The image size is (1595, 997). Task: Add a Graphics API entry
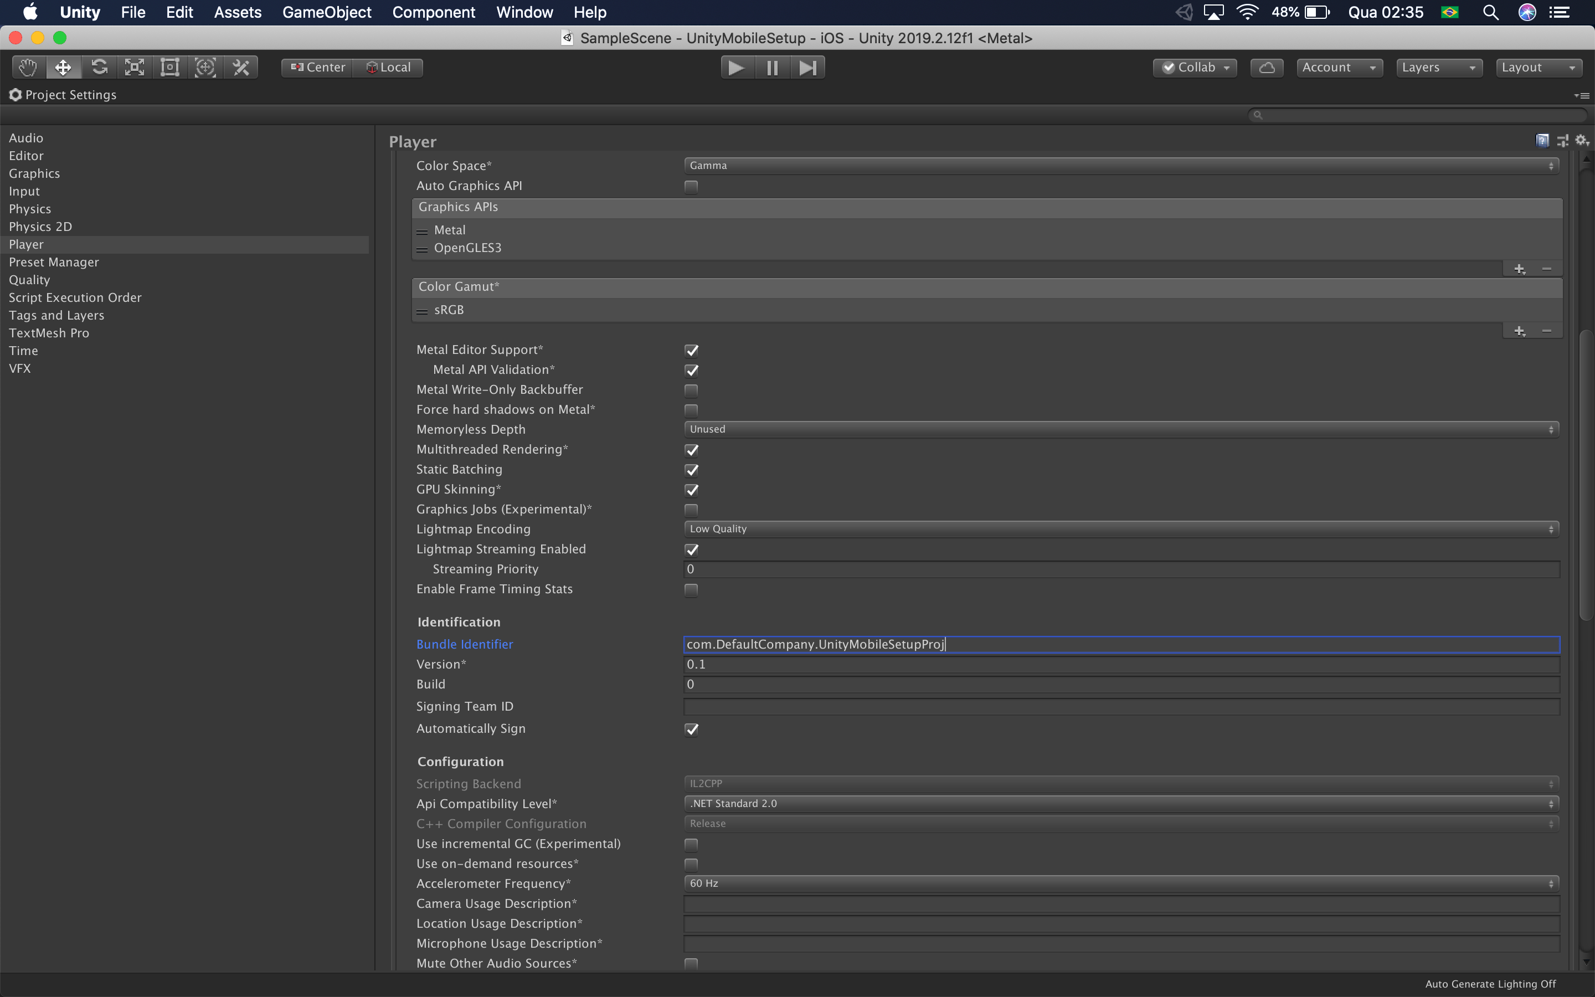pos(1520,269)
